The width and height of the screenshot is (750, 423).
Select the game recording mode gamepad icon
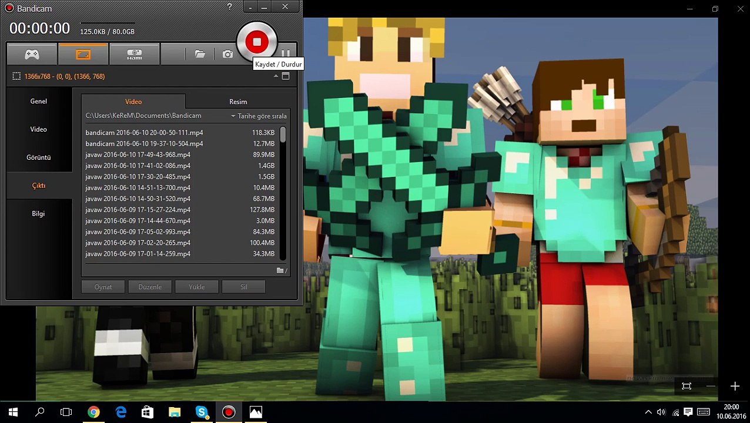(x=32, y=54)
